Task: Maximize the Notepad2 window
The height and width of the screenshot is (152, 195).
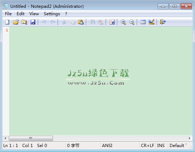Action: (x=175, y=6)
